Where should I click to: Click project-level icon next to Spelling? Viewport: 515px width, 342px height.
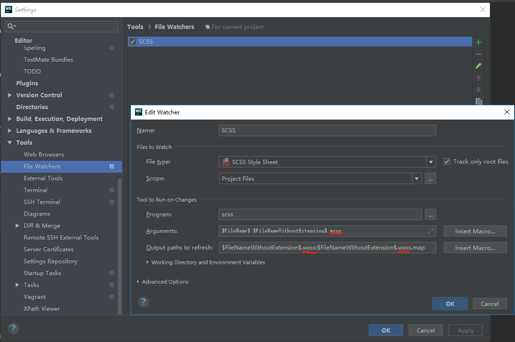pos(112,48)
